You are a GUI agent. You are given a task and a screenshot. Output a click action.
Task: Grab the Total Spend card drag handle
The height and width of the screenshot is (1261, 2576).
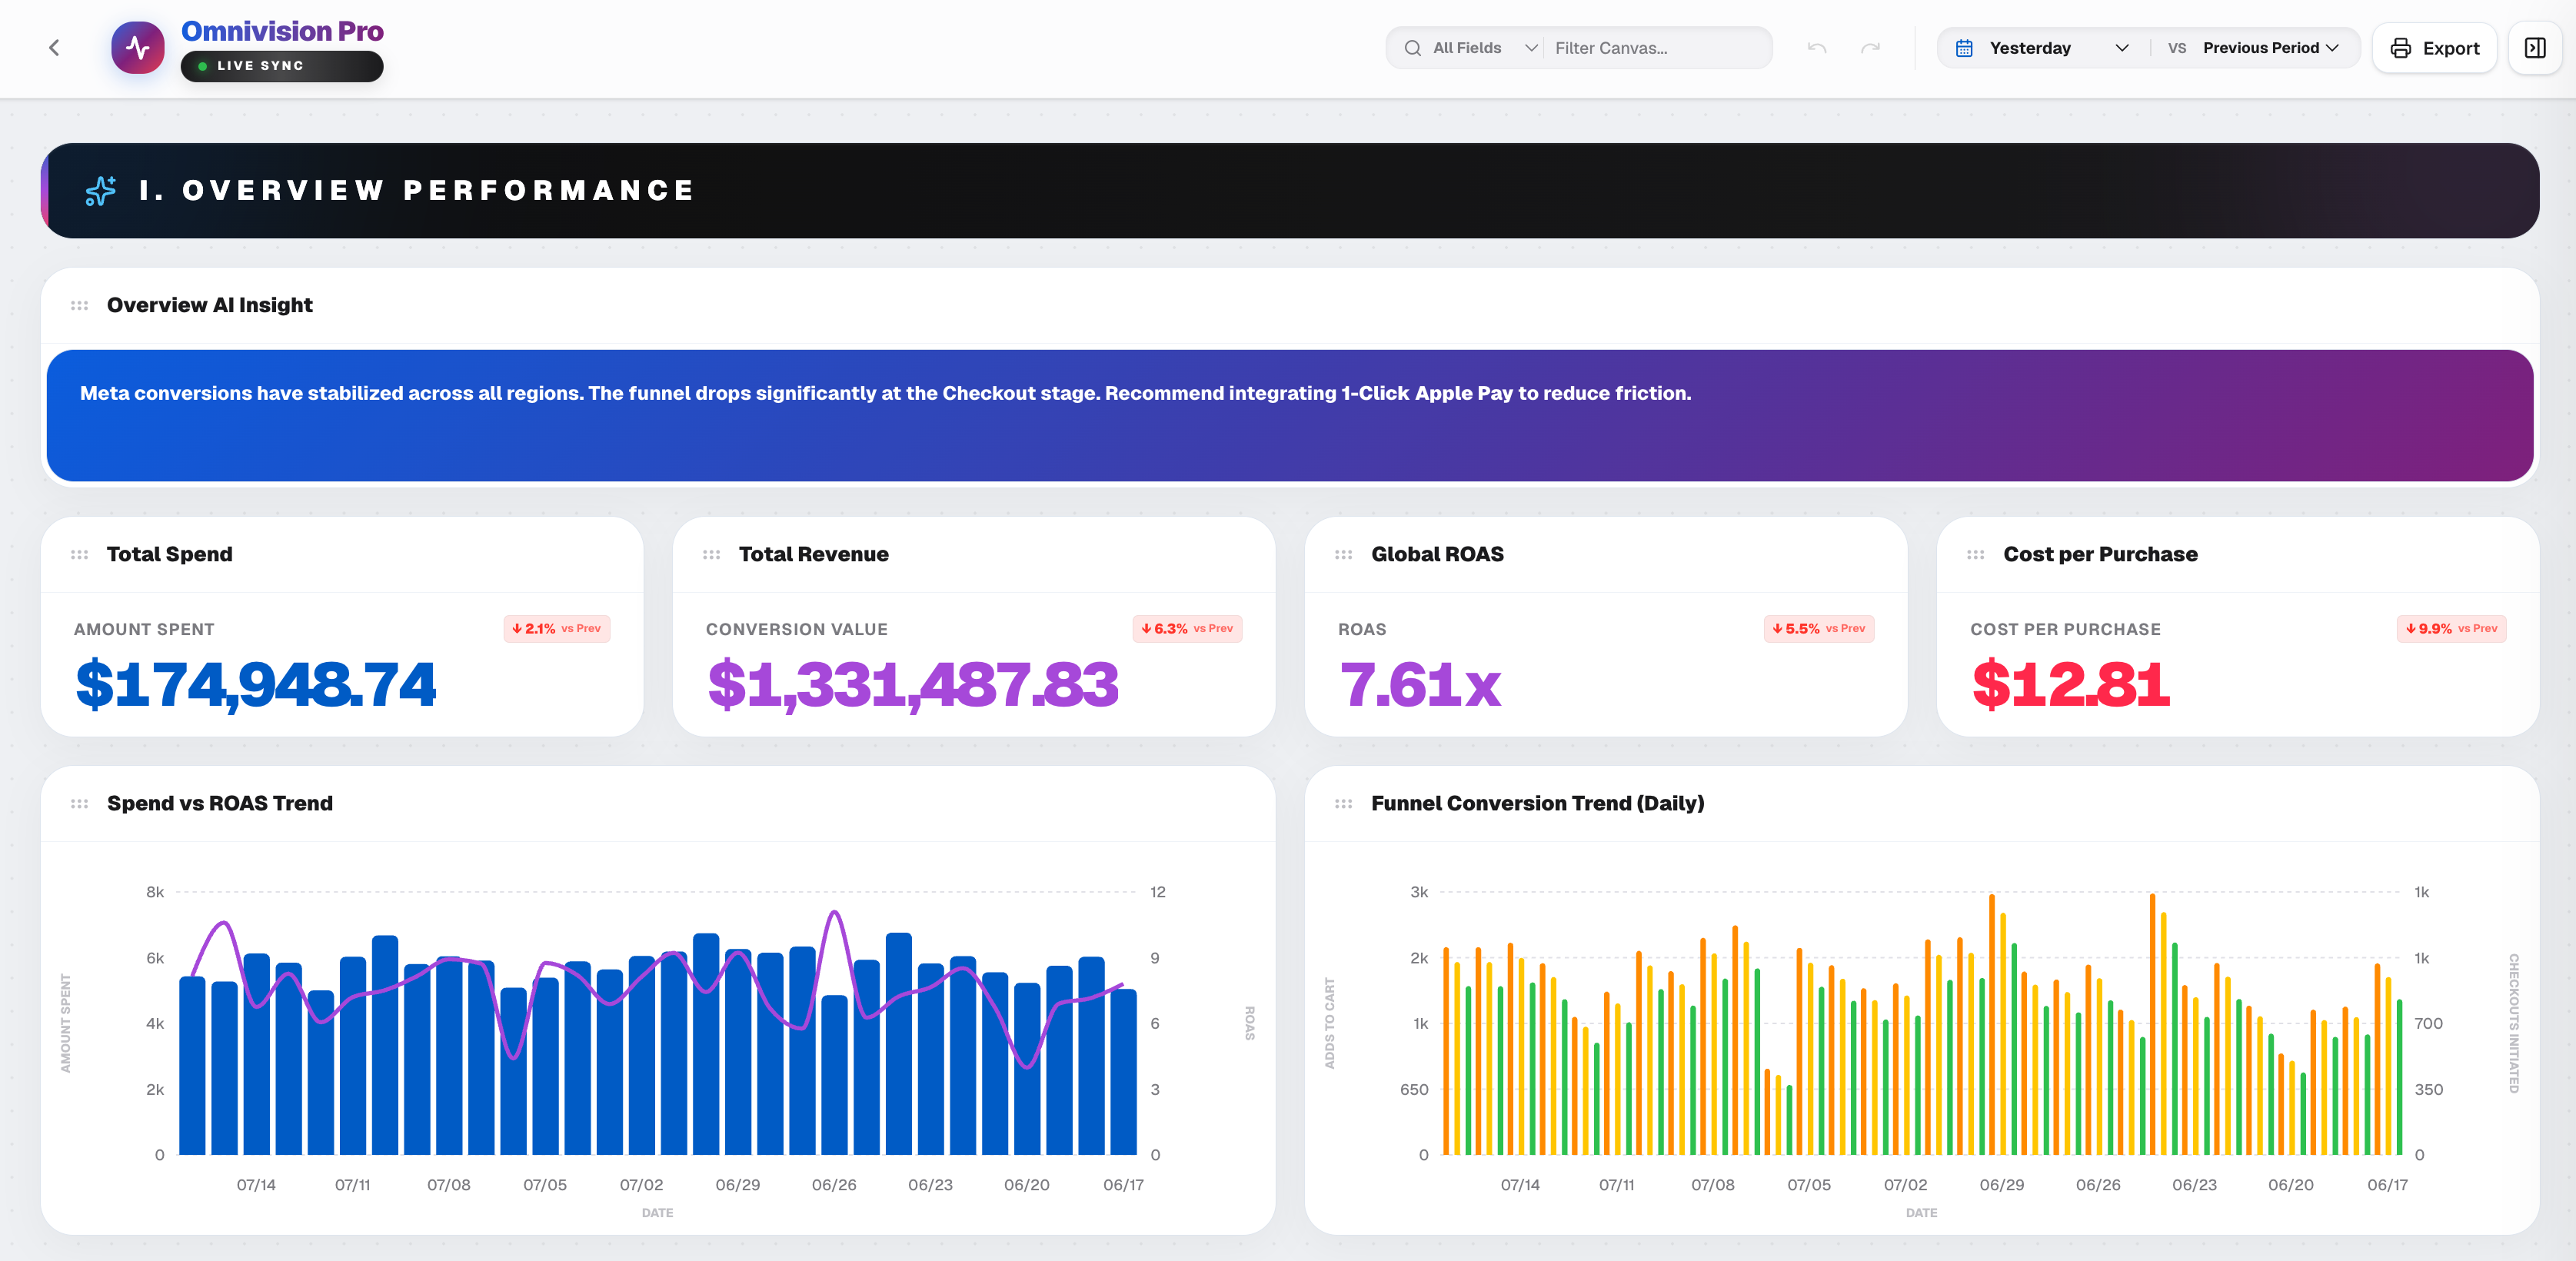tap(80, 554)
